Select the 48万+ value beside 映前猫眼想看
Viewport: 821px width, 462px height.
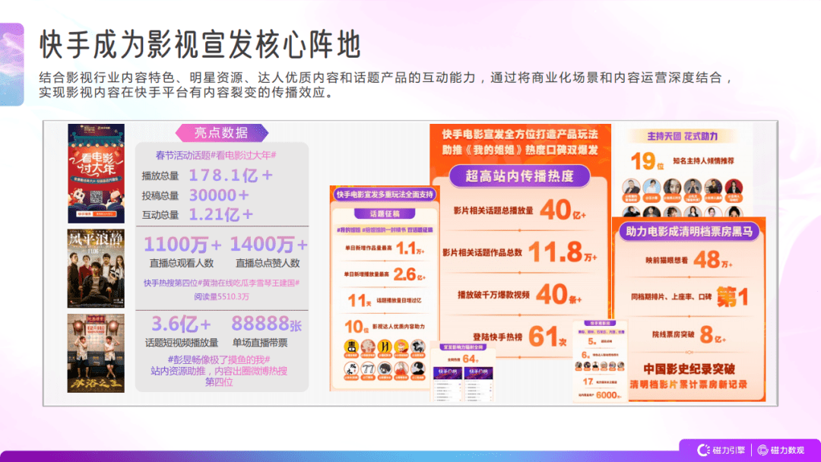(x=713, y=260)
